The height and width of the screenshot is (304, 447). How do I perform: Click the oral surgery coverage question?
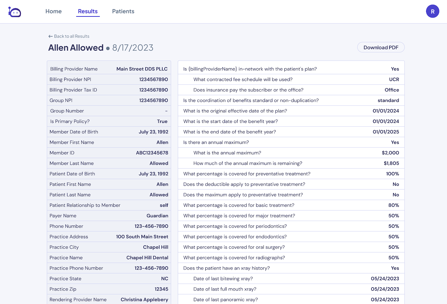click(234, 247)
